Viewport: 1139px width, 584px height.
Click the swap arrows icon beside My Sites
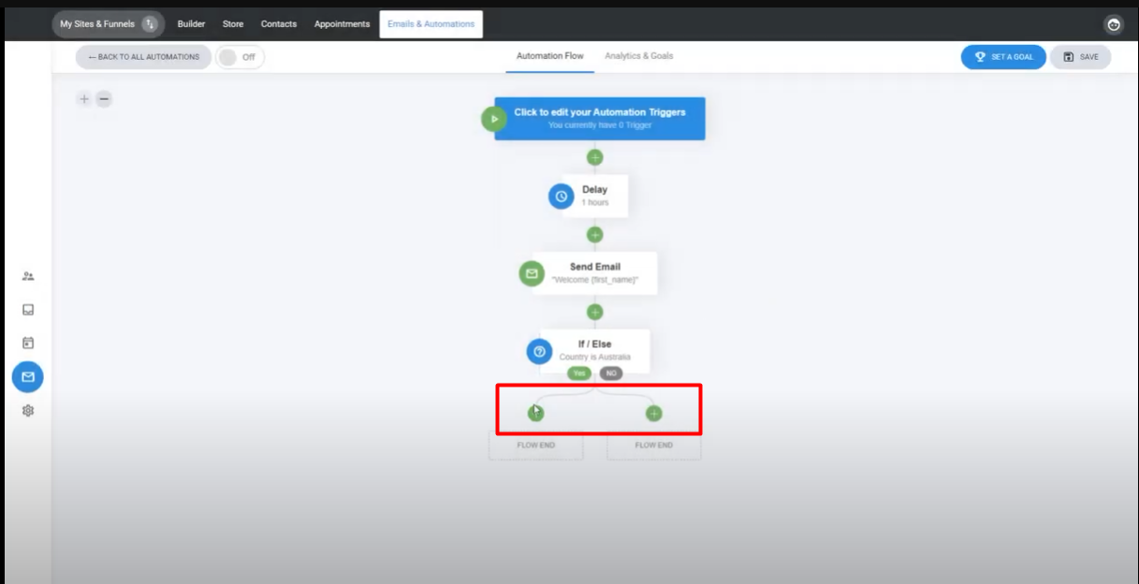(150, 24)
